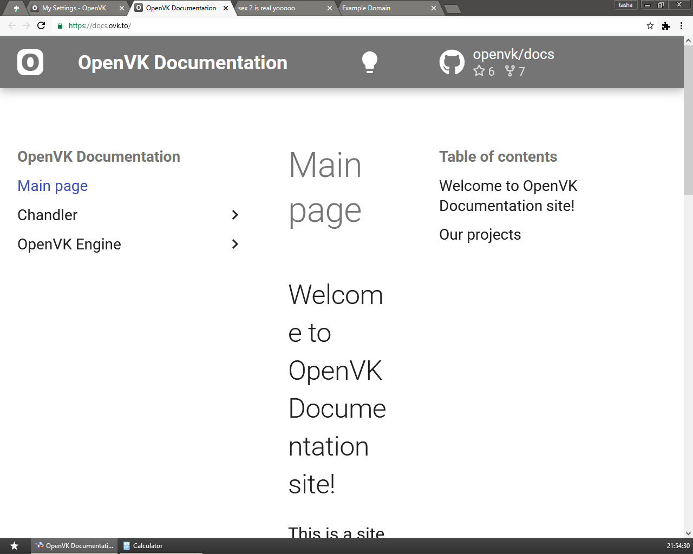Click the back navigation arrow
Viewport: 693px width, 554px height.
coord(12,25)
